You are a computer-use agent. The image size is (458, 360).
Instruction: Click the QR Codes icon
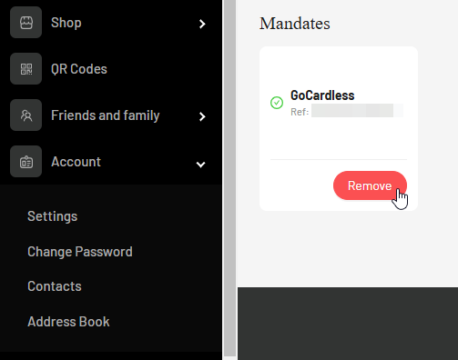coord(26,69)
